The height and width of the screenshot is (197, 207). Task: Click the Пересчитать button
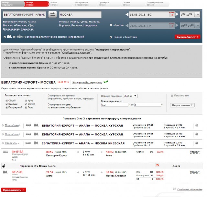point(183,105)
